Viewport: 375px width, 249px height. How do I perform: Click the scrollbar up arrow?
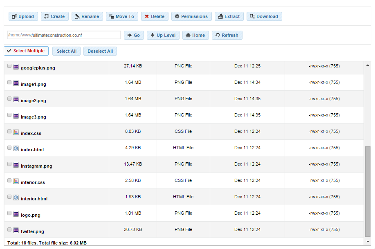[368, 65]
